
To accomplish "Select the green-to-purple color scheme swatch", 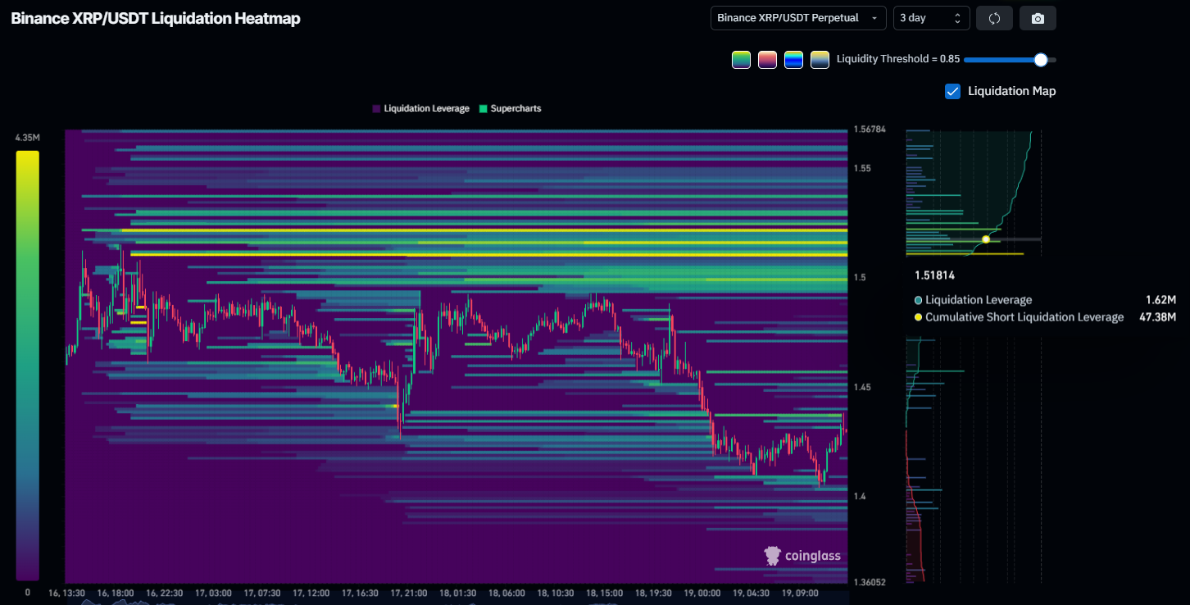I will [741, 60].
